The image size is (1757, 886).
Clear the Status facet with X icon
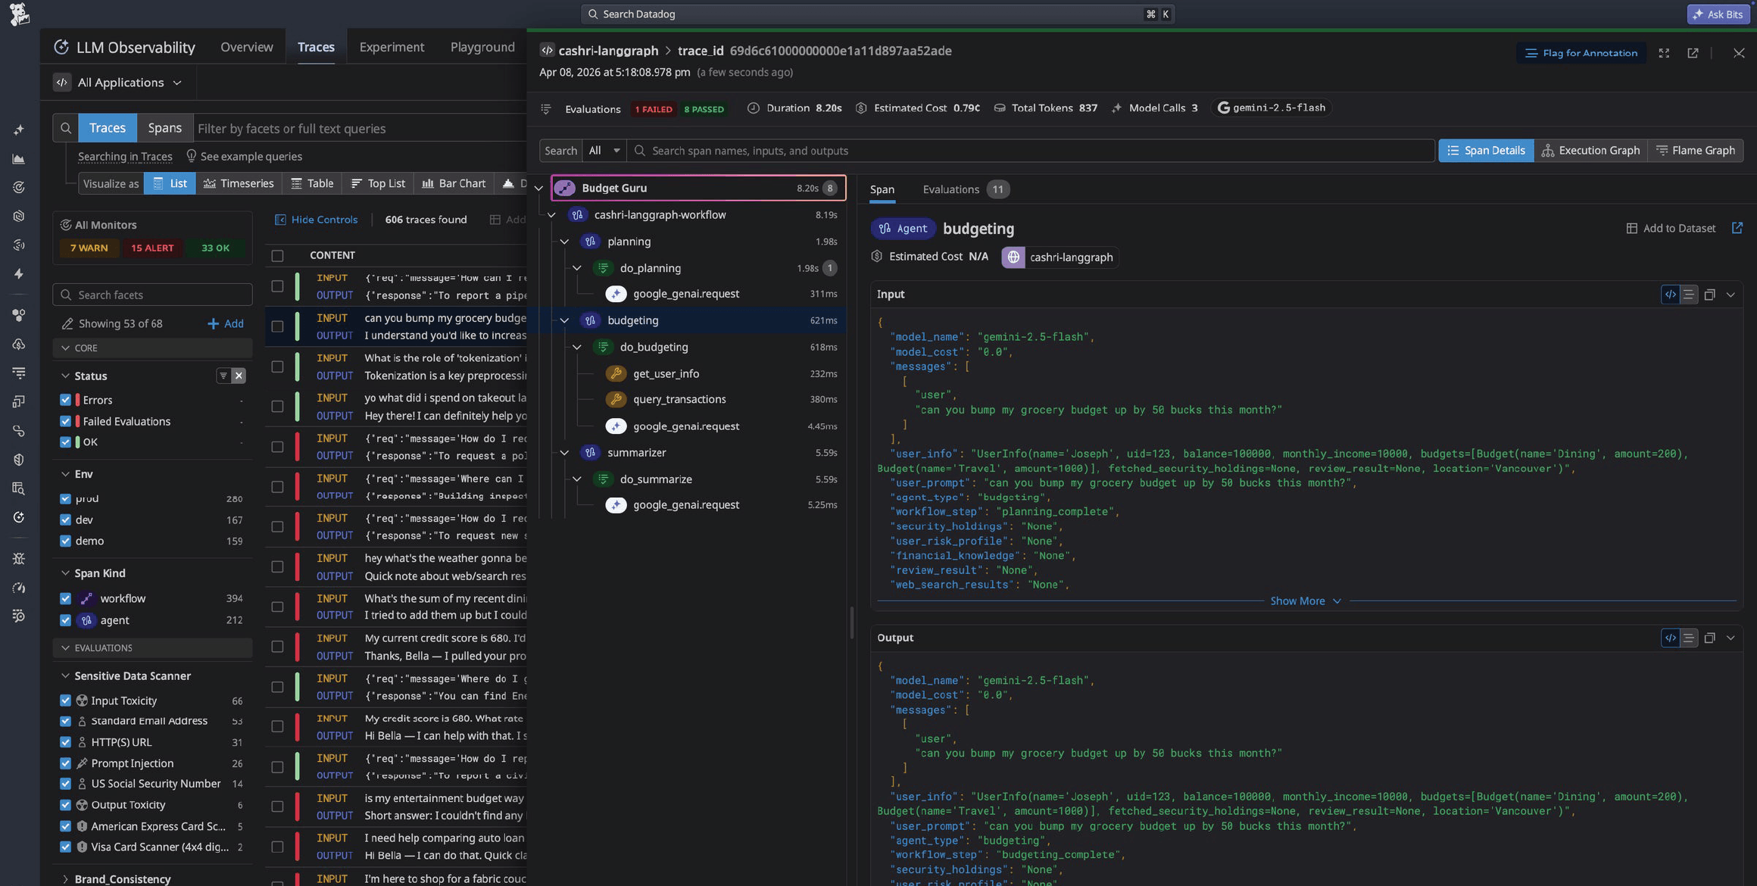(239, 376)
